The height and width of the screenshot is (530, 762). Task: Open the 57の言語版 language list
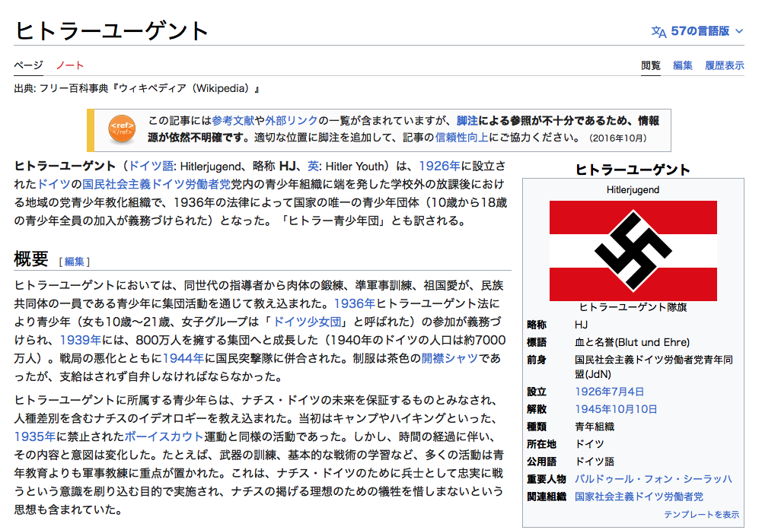[x=700, y=31]
